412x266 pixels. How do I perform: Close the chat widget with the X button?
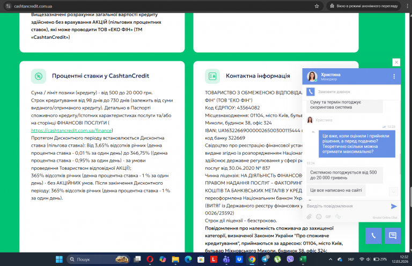pyautogui.click(x=396, y=62)
